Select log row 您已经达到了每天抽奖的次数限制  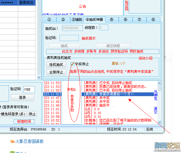click(118, 120)
